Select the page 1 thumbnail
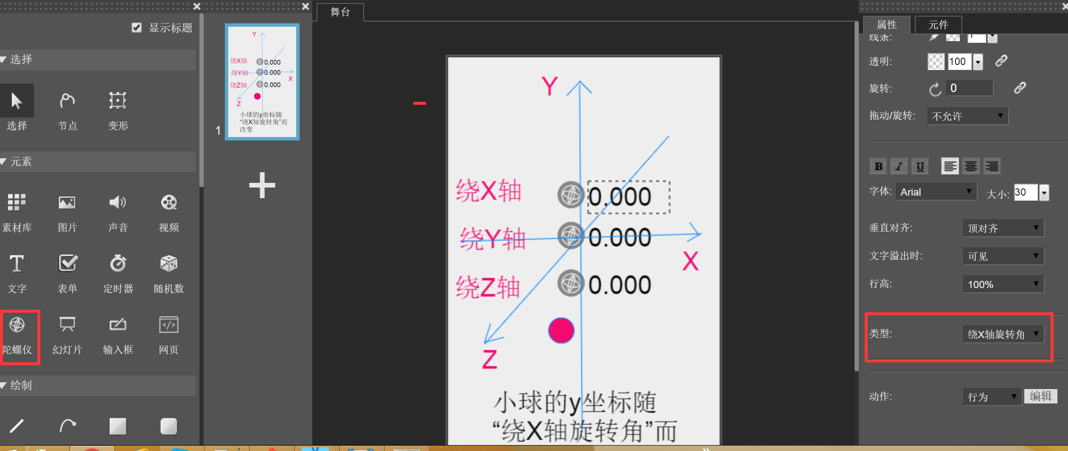 [x=262, y=82]
